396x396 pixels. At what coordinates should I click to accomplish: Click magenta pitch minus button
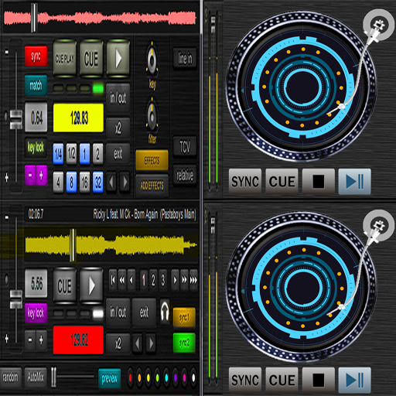tap(30, 176)
